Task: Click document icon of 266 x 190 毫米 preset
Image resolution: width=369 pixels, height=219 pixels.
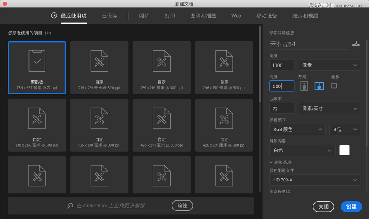Action: 224,61
